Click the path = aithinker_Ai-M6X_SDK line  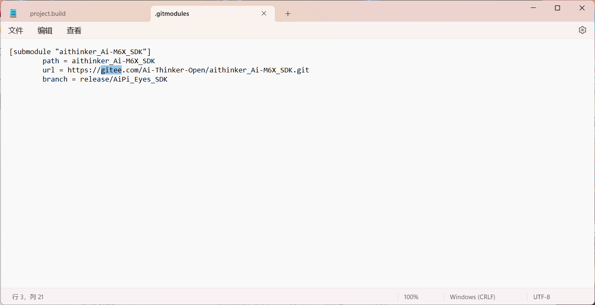[x=99, y=61]
